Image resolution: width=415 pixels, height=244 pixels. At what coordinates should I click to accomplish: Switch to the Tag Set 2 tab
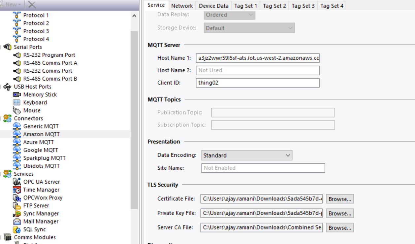point(274,6)
